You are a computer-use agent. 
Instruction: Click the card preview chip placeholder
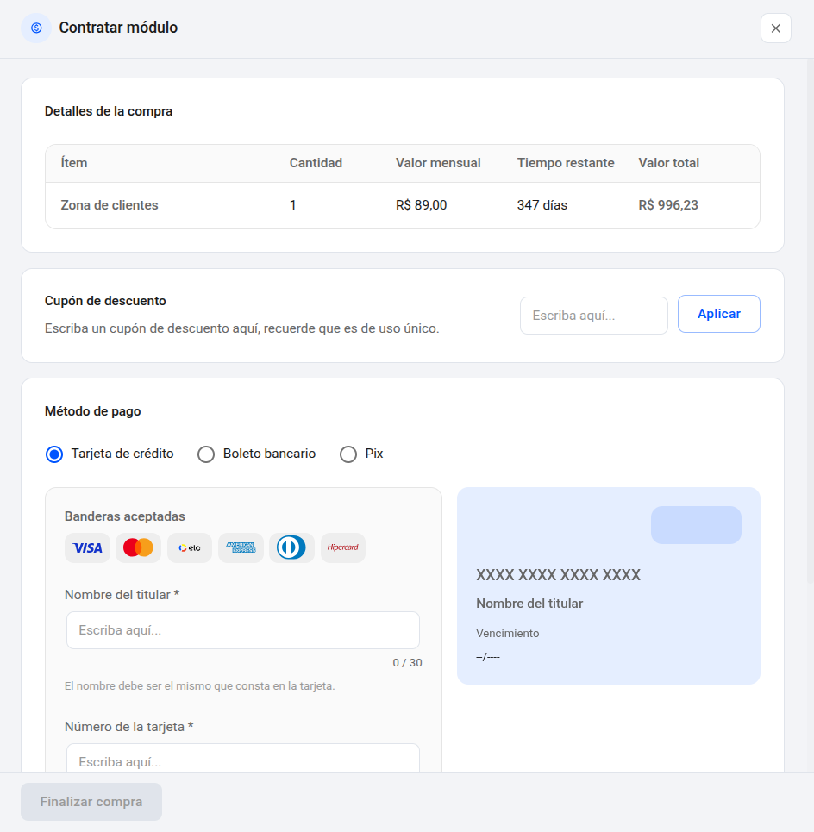(x=696, y=525)
